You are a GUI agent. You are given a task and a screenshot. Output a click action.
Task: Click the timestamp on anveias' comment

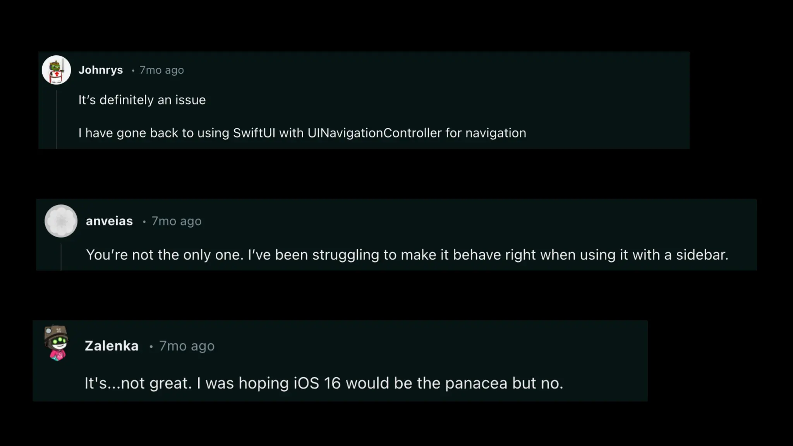pos(176,221)
